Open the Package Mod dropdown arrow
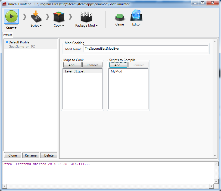Viewport: 221px width, 191px height. click(x=97, y=26)
